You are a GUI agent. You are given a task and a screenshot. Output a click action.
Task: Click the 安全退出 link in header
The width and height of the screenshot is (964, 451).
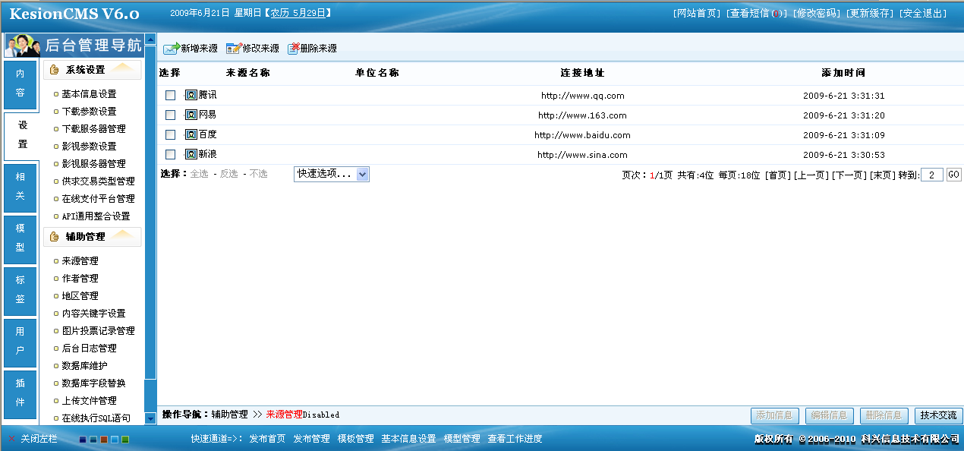point(923,13)
